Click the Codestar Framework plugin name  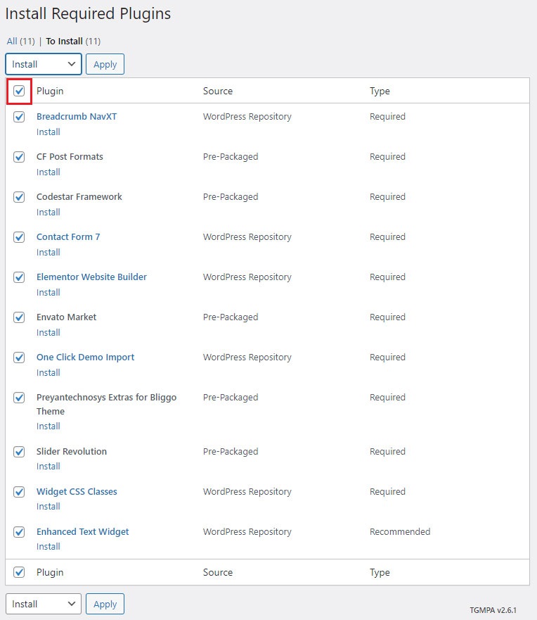pos(79,196)
